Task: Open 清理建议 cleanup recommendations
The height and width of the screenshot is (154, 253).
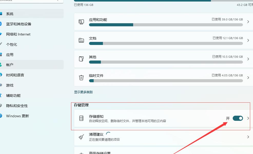Action: point(248,137)
